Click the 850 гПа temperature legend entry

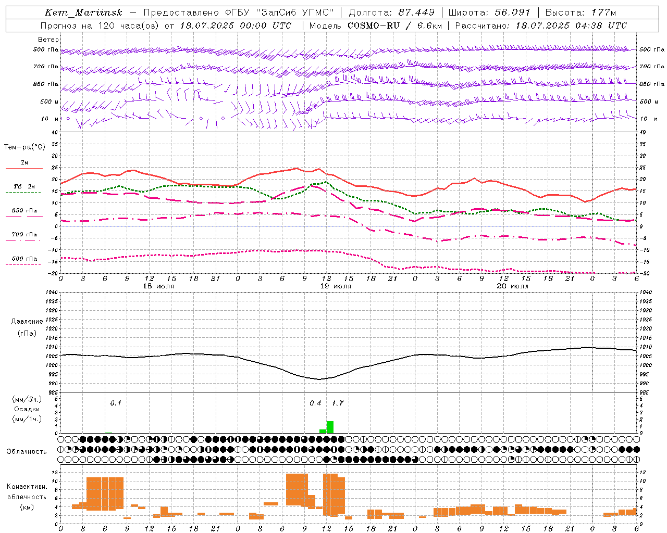tap(24, 211)
